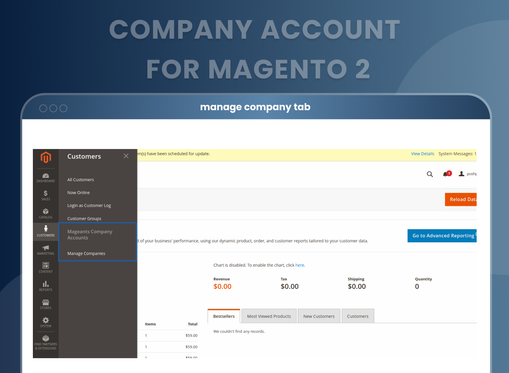Viewport: 509px width, 373px height.
Task: Open Customer Groups menu entry
Action: (x=84, y=219)
